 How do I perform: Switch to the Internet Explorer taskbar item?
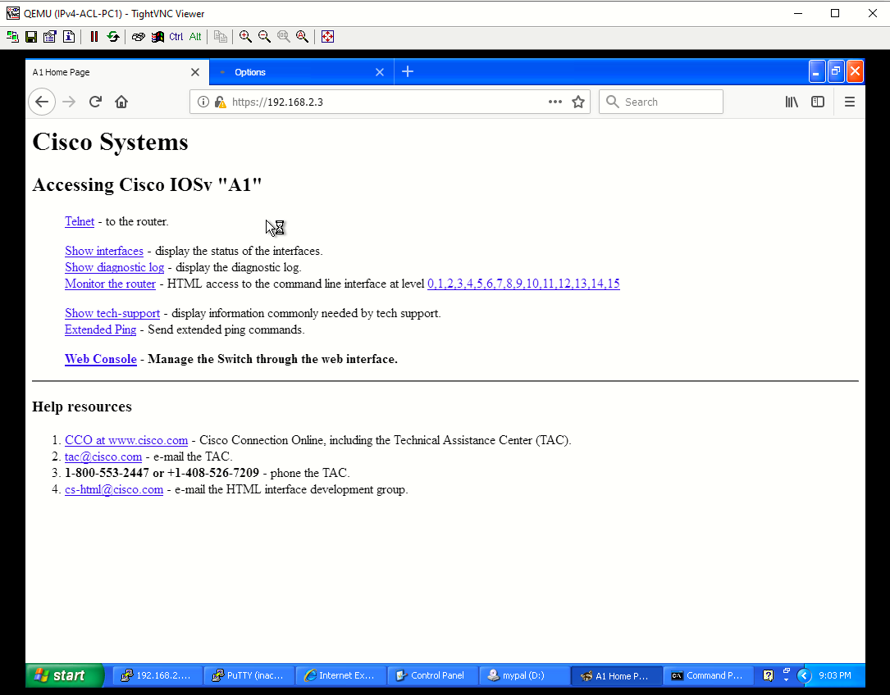point(341,675)
